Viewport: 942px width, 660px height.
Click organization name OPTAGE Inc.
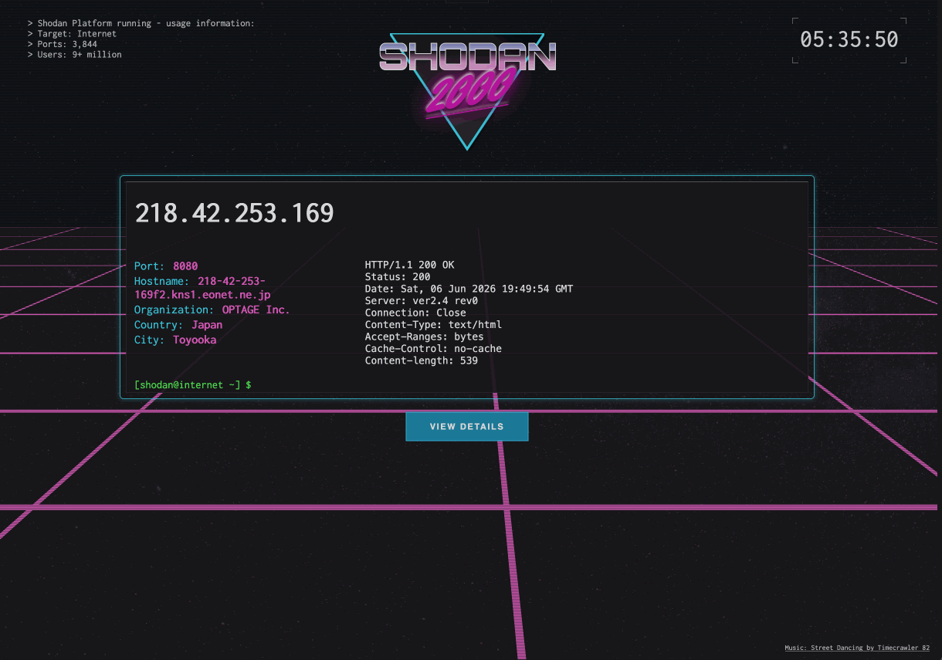pyautogui.click(x=256, y=310)
